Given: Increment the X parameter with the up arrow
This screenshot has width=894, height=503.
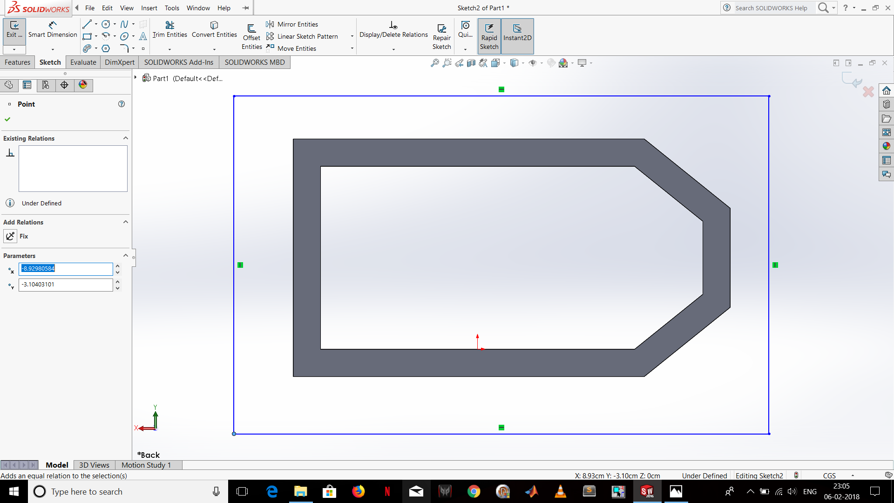Looking at the screenshot, I should pyautogui.click(x=117, y=266).
